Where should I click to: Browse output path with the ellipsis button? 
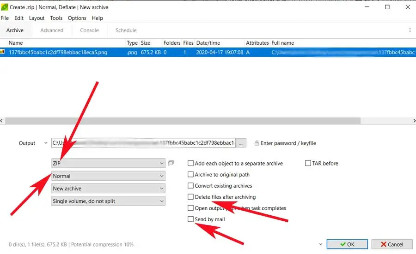click(x=241, y=143)
